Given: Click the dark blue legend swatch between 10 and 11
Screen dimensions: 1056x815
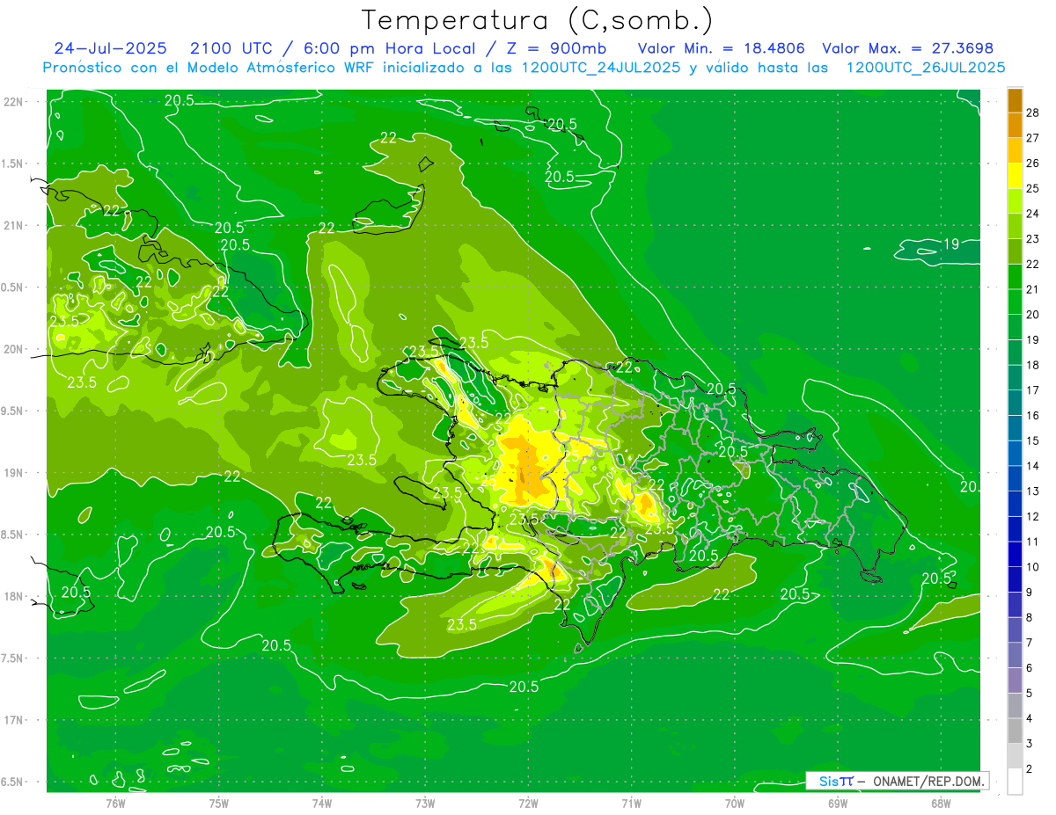Looking at the screenshot, I should pyautogui.click(x=1015, y=555).
